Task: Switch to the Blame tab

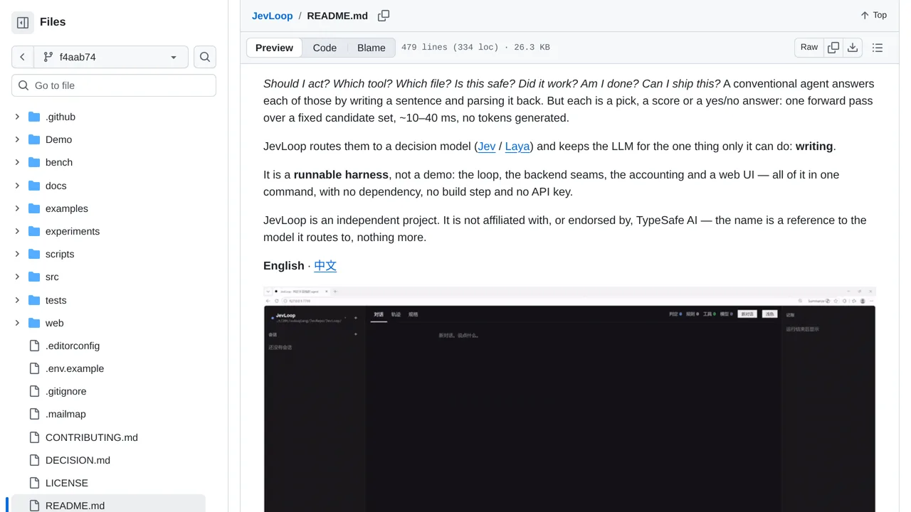Action: [x=372, y=48]
